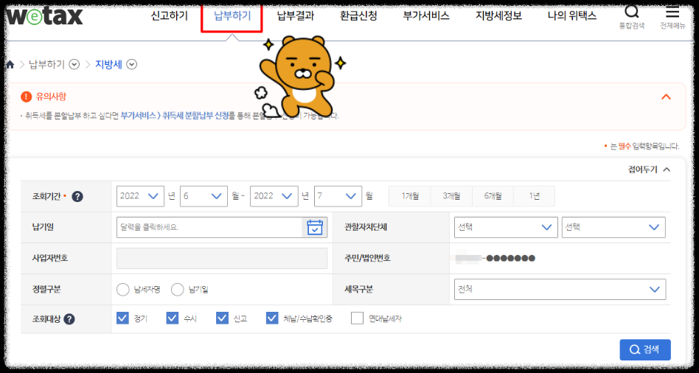Open the 환급신청 menu
The height and width of the screenshot is (373, 699).
tap(358, 16)
